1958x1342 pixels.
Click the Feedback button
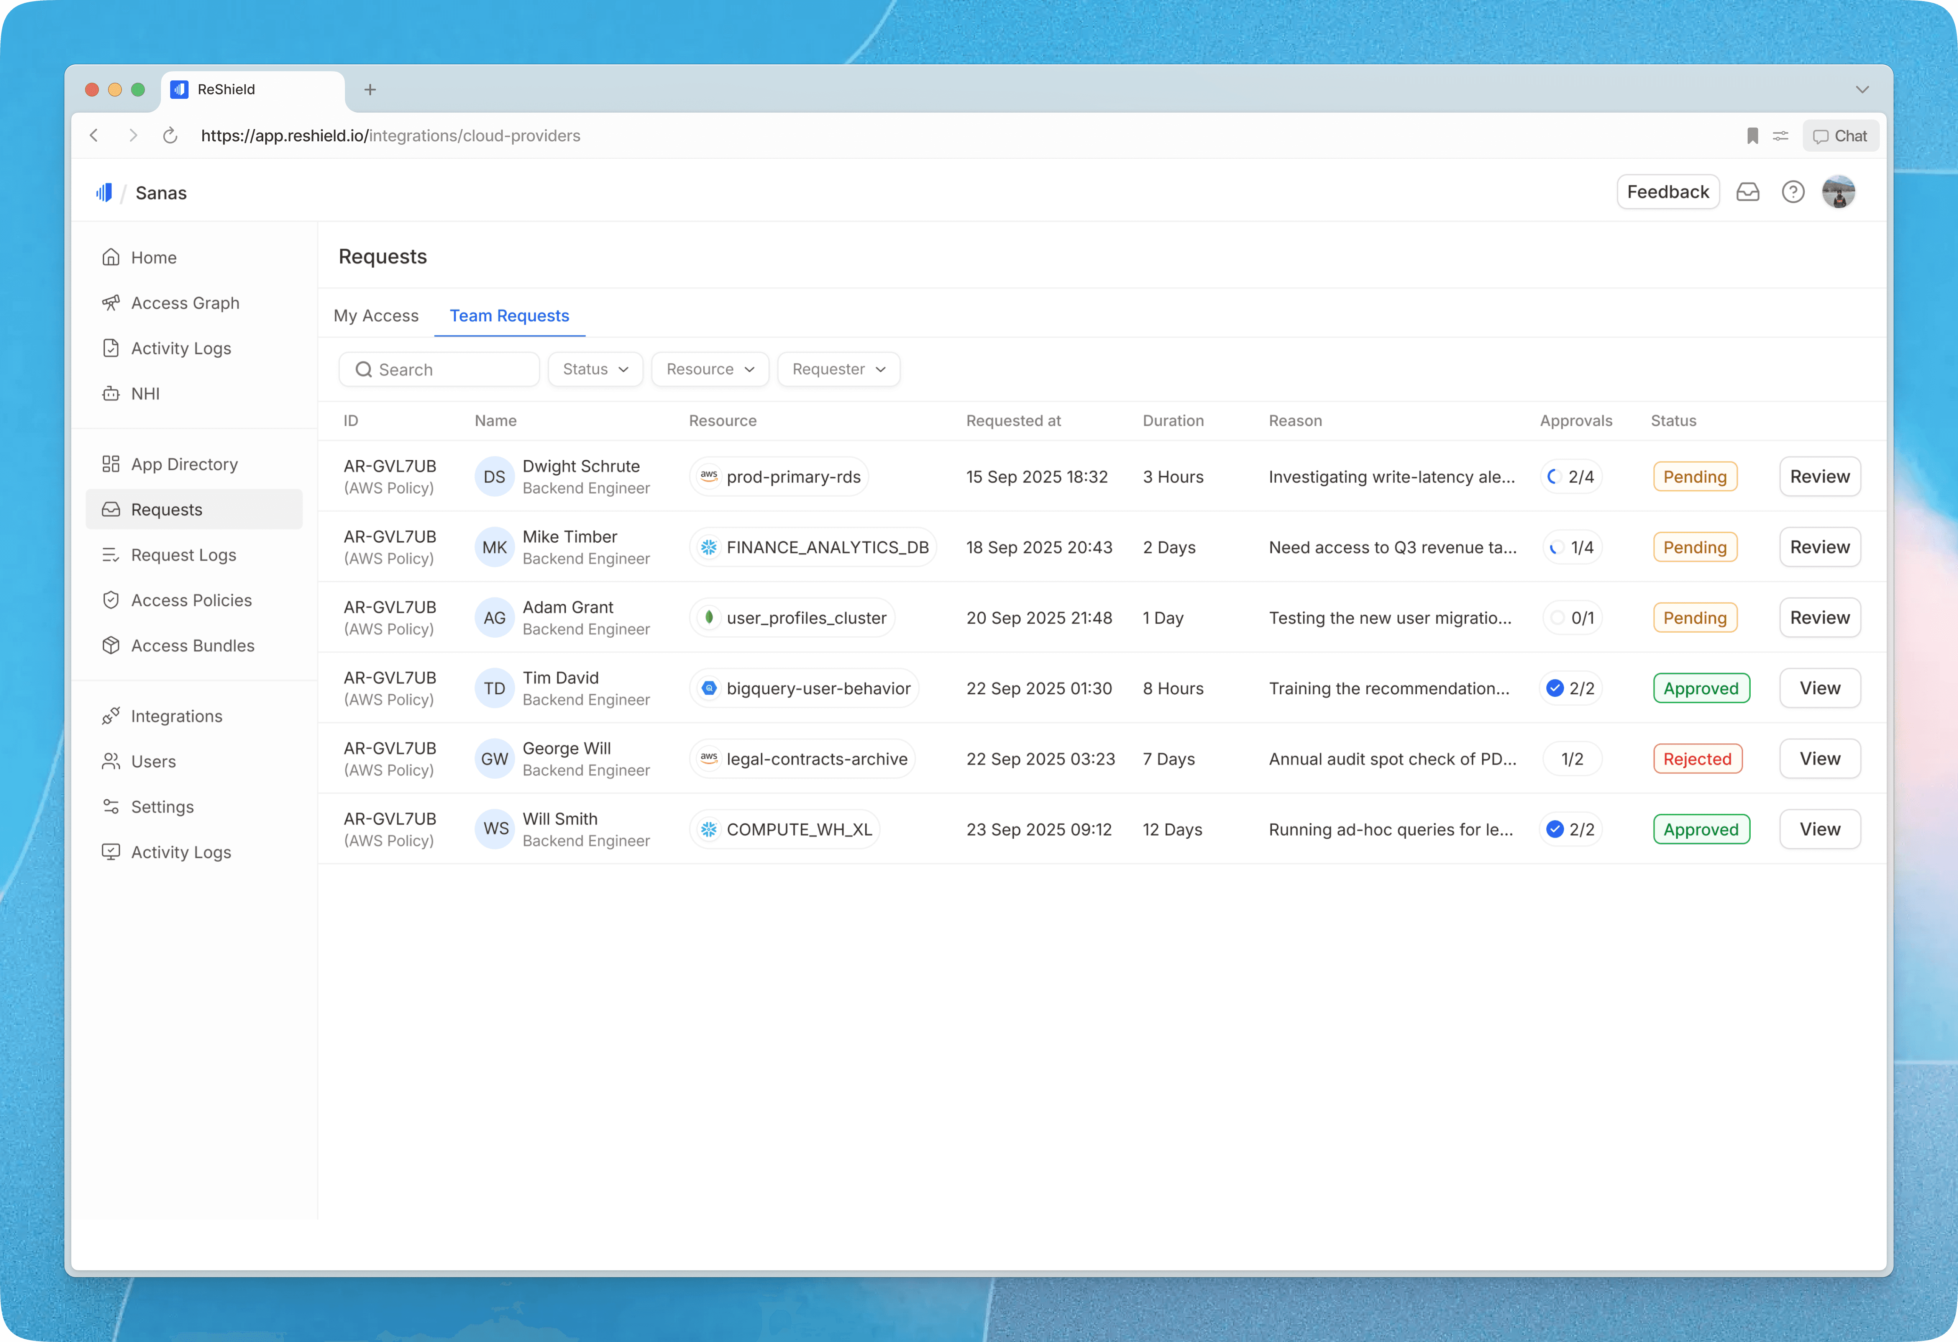(1668, 192)
